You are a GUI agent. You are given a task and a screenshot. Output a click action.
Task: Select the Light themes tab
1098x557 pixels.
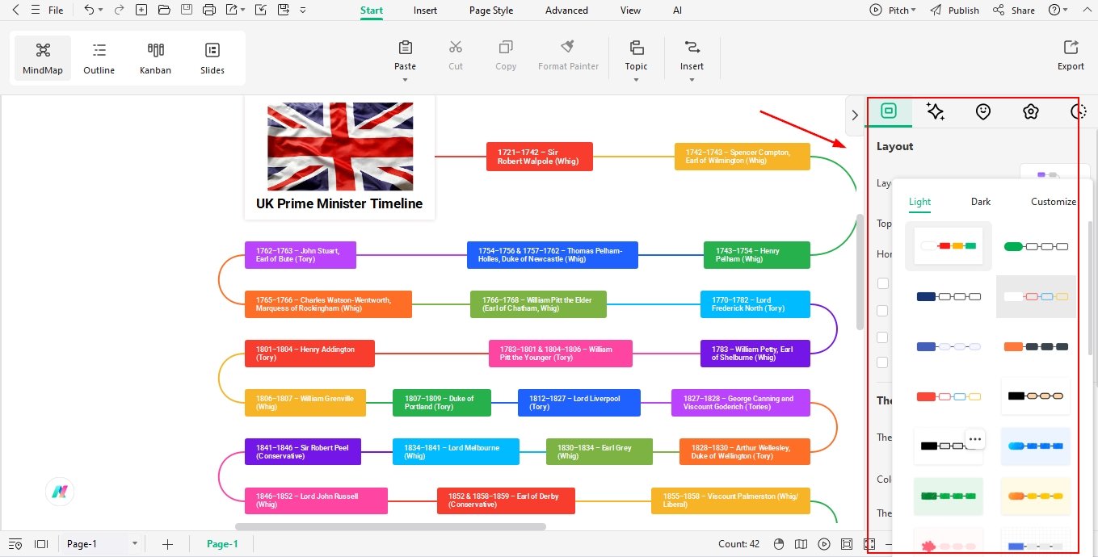point(919,202)
